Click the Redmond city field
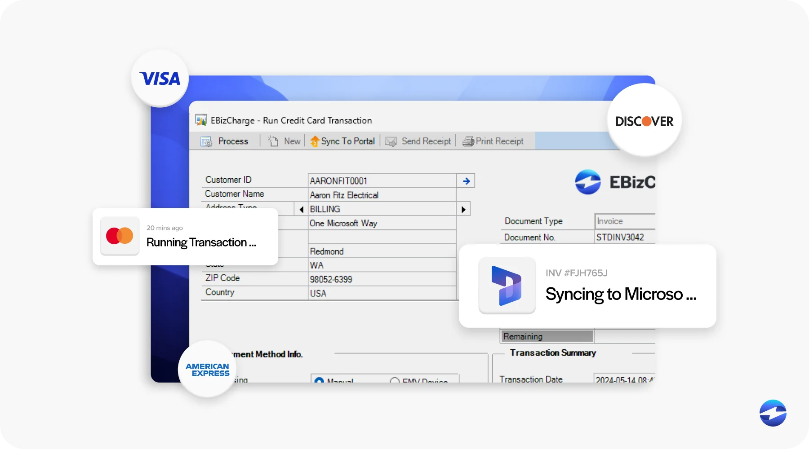The image size is (809, 449). click(x=382, y=251)
